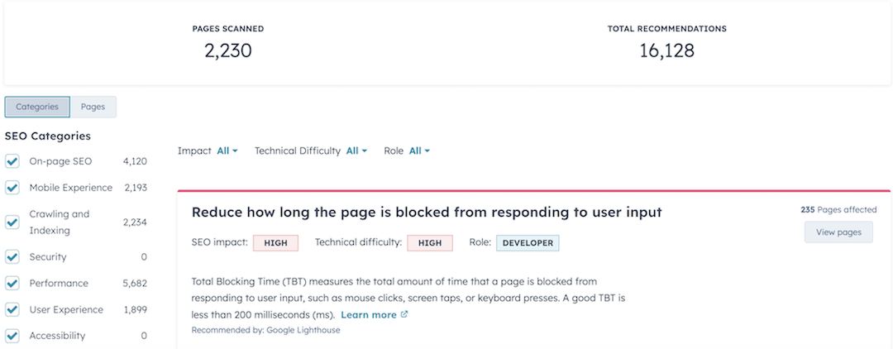
Task: Toggle the Performance category checkbox
Action: [12, 284]
